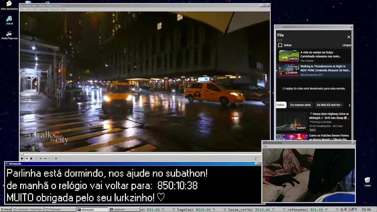Screen dimensions: 377x212
Task: Open the File menu in Camera.exe window
Action: 265,146
